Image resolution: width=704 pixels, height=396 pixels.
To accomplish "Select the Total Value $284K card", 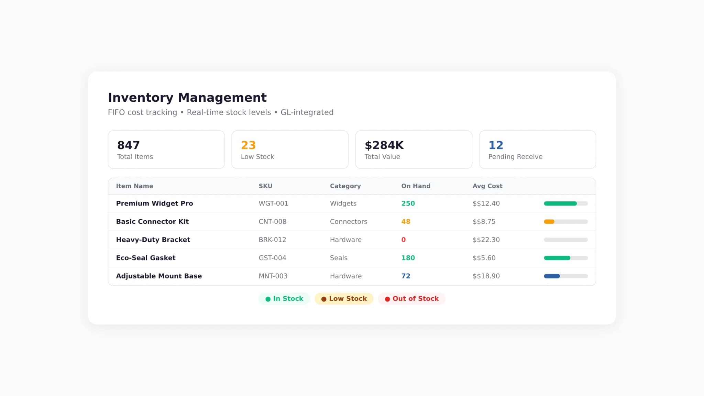I will (414, 150).
